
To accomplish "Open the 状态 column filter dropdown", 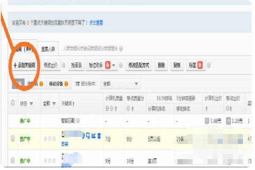I will (x=31, y=103).
